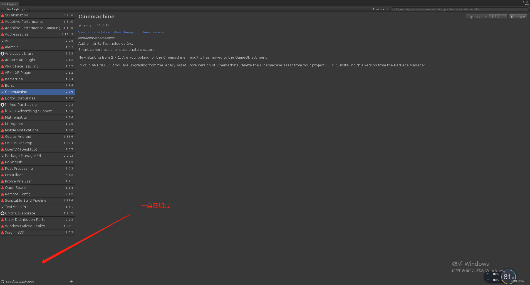
Task: Open the version dropdown showing 2.7.9
Action: (498, 16)
